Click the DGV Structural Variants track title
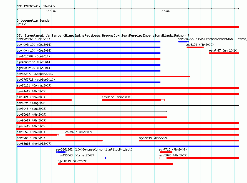 [x=103, y=35]
